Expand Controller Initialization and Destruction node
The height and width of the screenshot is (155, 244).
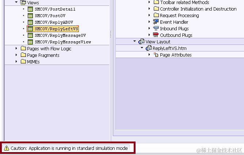149,9
